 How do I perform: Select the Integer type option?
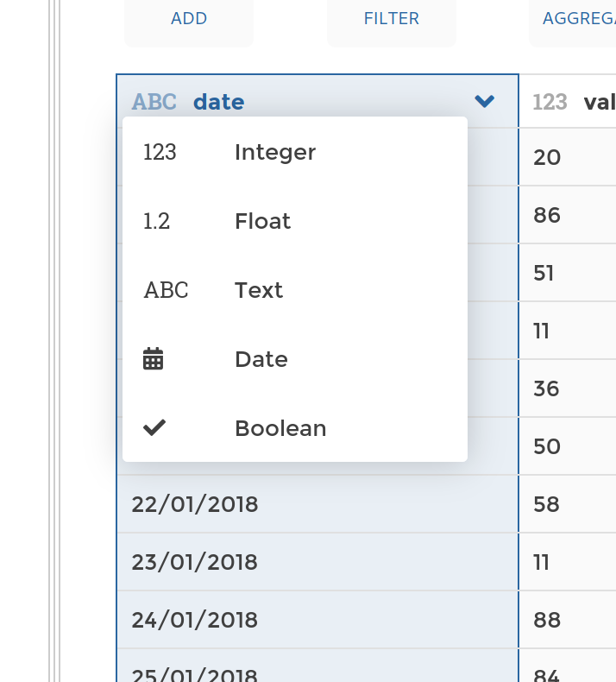[x=295, y=152]
